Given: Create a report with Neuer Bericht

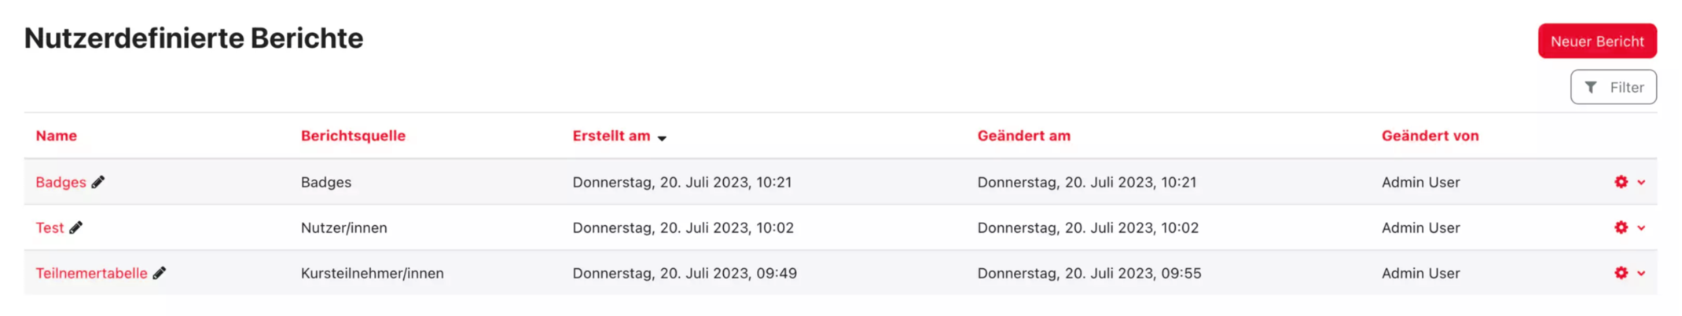Looking at the screenshot, I should [x=1596, y=42].
